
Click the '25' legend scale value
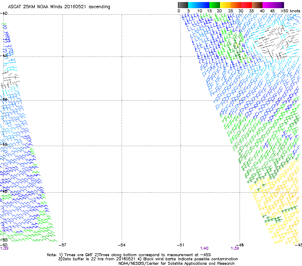coord(231,11)
